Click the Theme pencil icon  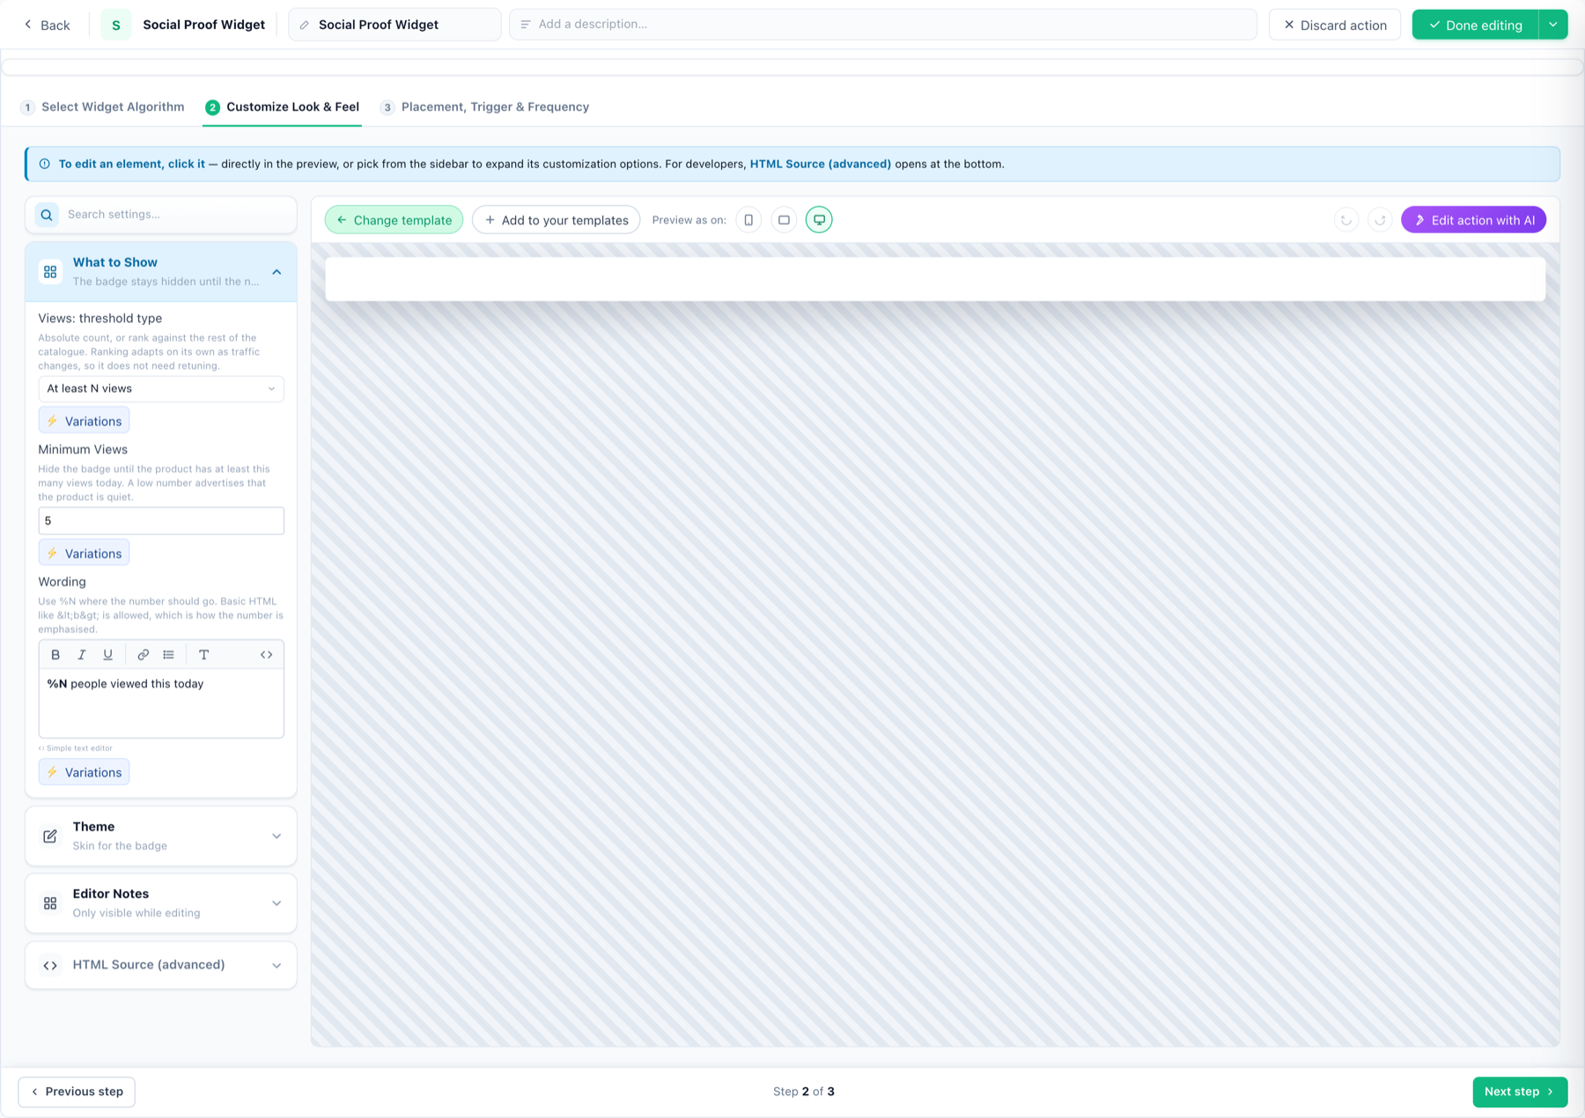pos(50,836)
